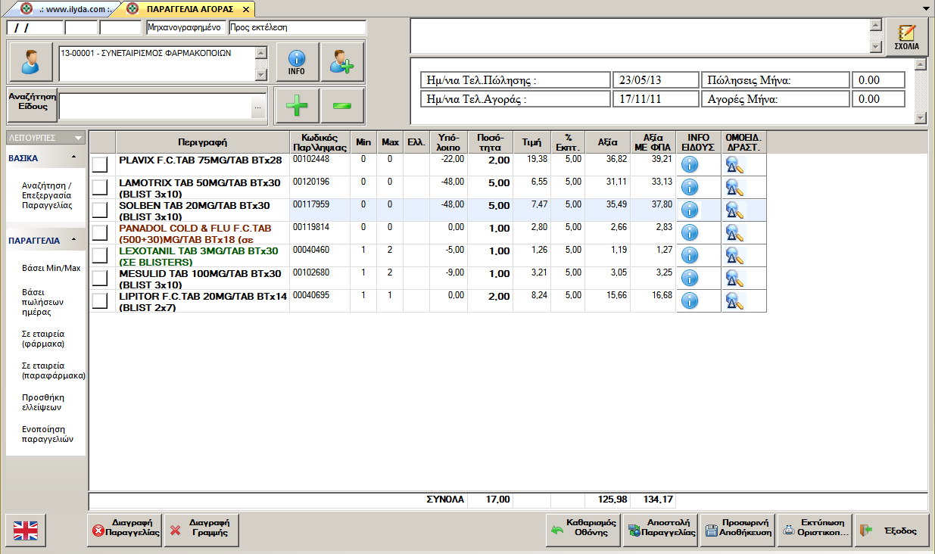
Task: Close the ΠΑΡΑΓΓΕΛΙΑ ΑΓΟΡΑΣ tab
Action: coord(245,9)
